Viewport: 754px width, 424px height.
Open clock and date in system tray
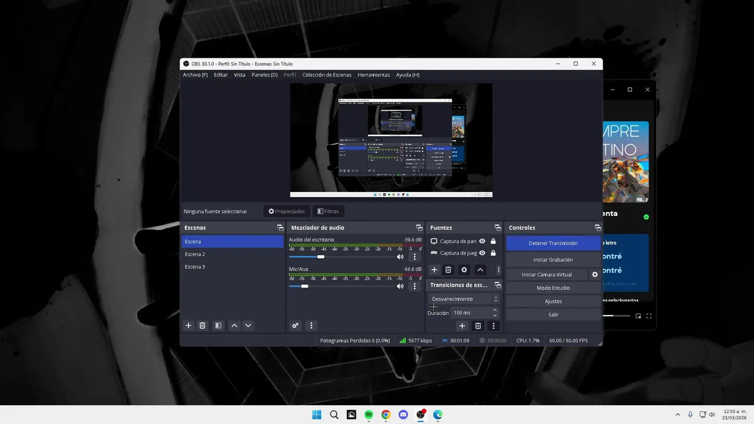tap(735, 415)
